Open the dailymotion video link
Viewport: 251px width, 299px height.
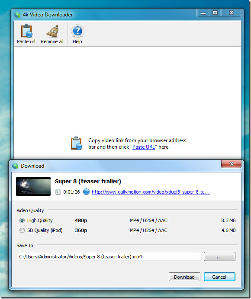[151, 192]
